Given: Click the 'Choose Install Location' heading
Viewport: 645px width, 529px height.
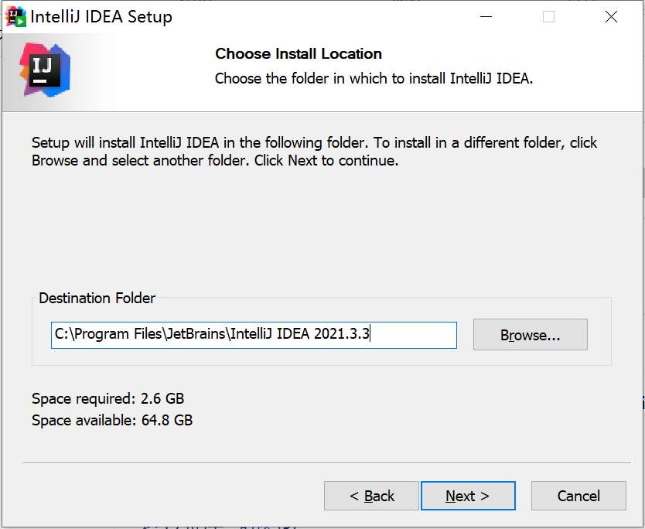Looking at the screenshot, I should [x=298, y=53].
